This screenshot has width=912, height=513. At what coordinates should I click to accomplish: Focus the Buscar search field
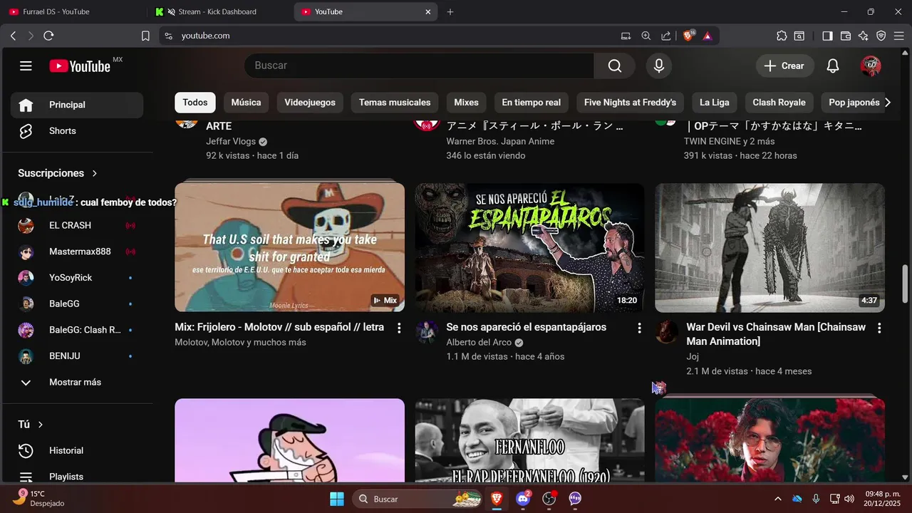pyautogui.click(x=419, y=66)
